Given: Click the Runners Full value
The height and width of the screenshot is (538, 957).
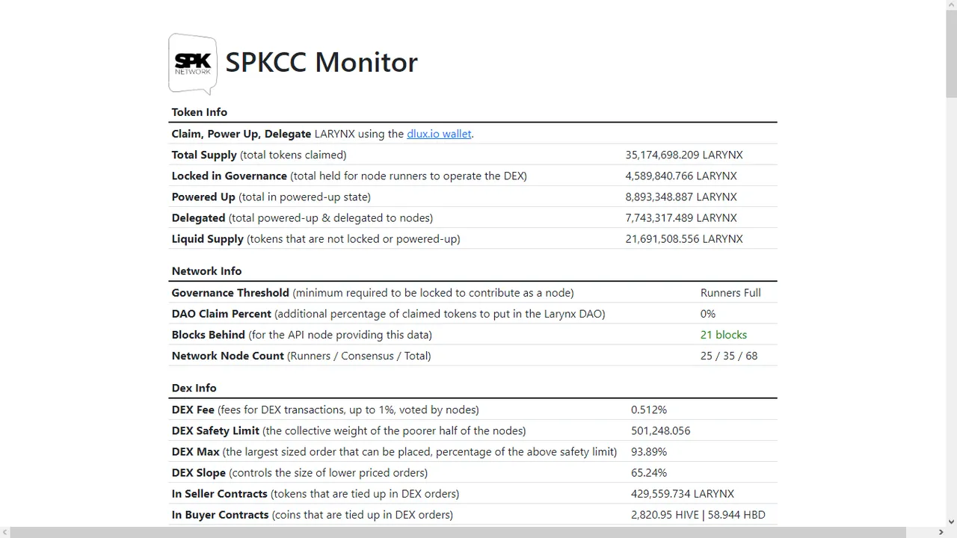Looking at the screenshot, I should pos(730,293).
